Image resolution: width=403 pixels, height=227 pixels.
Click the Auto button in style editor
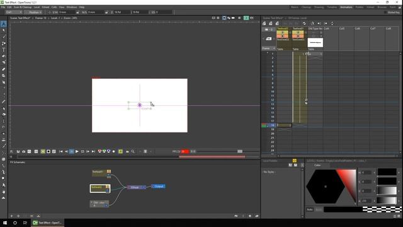310,209
